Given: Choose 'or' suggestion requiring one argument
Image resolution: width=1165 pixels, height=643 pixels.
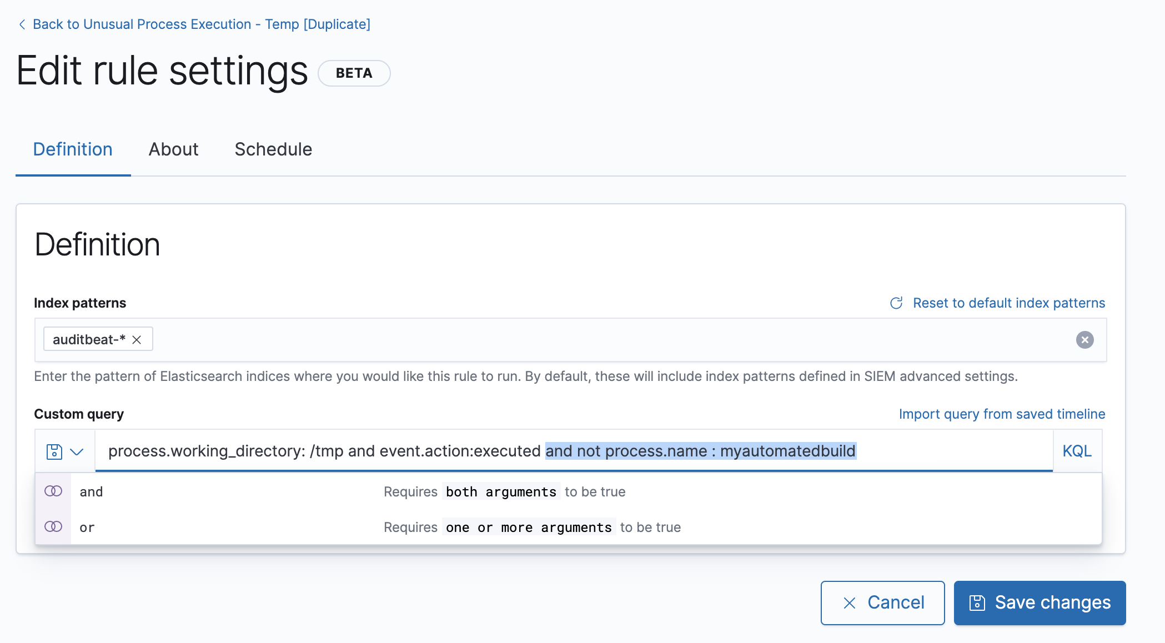Looking at the screenshot, I should (87, 528).
